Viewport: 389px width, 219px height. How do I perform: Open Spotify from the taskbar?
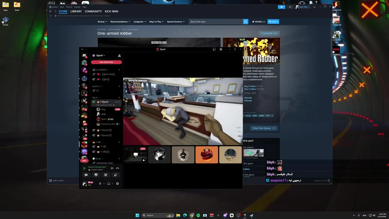point(198,215)
